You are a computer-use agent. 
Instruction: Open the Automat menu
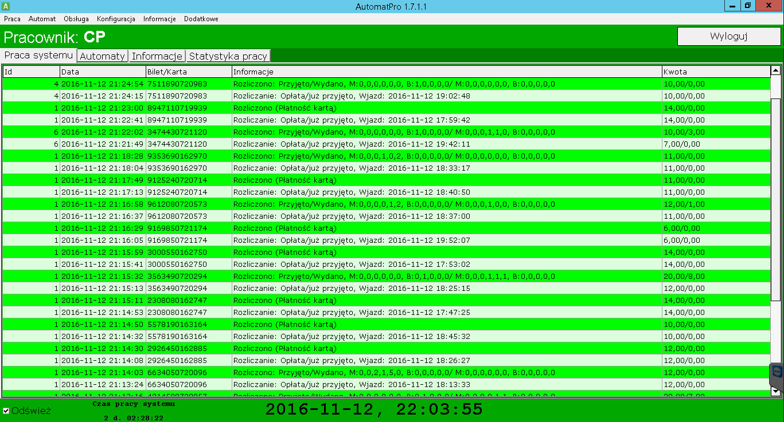(x=42, y=18)
